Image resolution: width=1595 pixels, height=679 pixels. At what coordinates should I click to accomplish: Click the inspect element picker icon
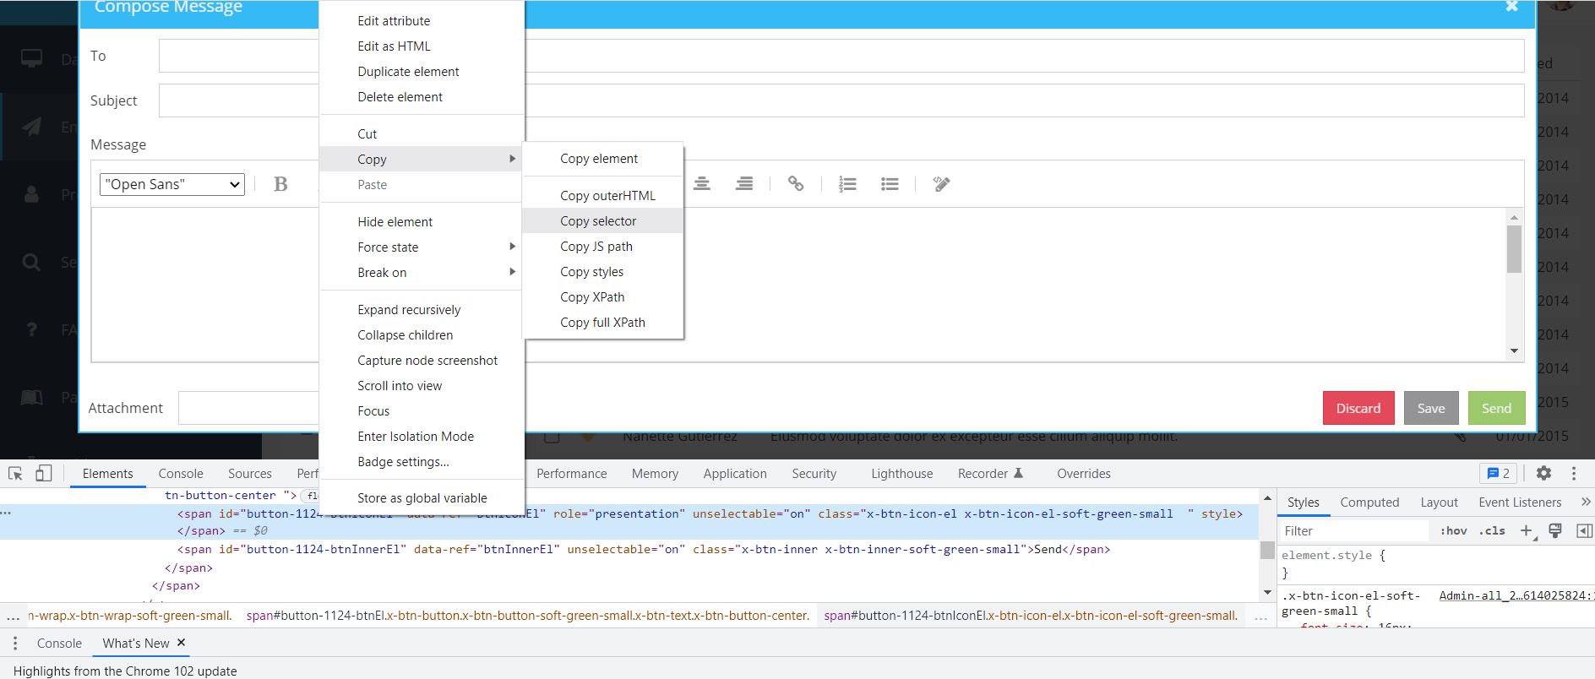(x=15, y=474)
